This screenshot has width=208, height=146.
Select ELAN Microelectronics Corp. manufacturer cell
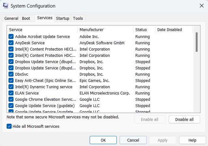pos(105,93)
